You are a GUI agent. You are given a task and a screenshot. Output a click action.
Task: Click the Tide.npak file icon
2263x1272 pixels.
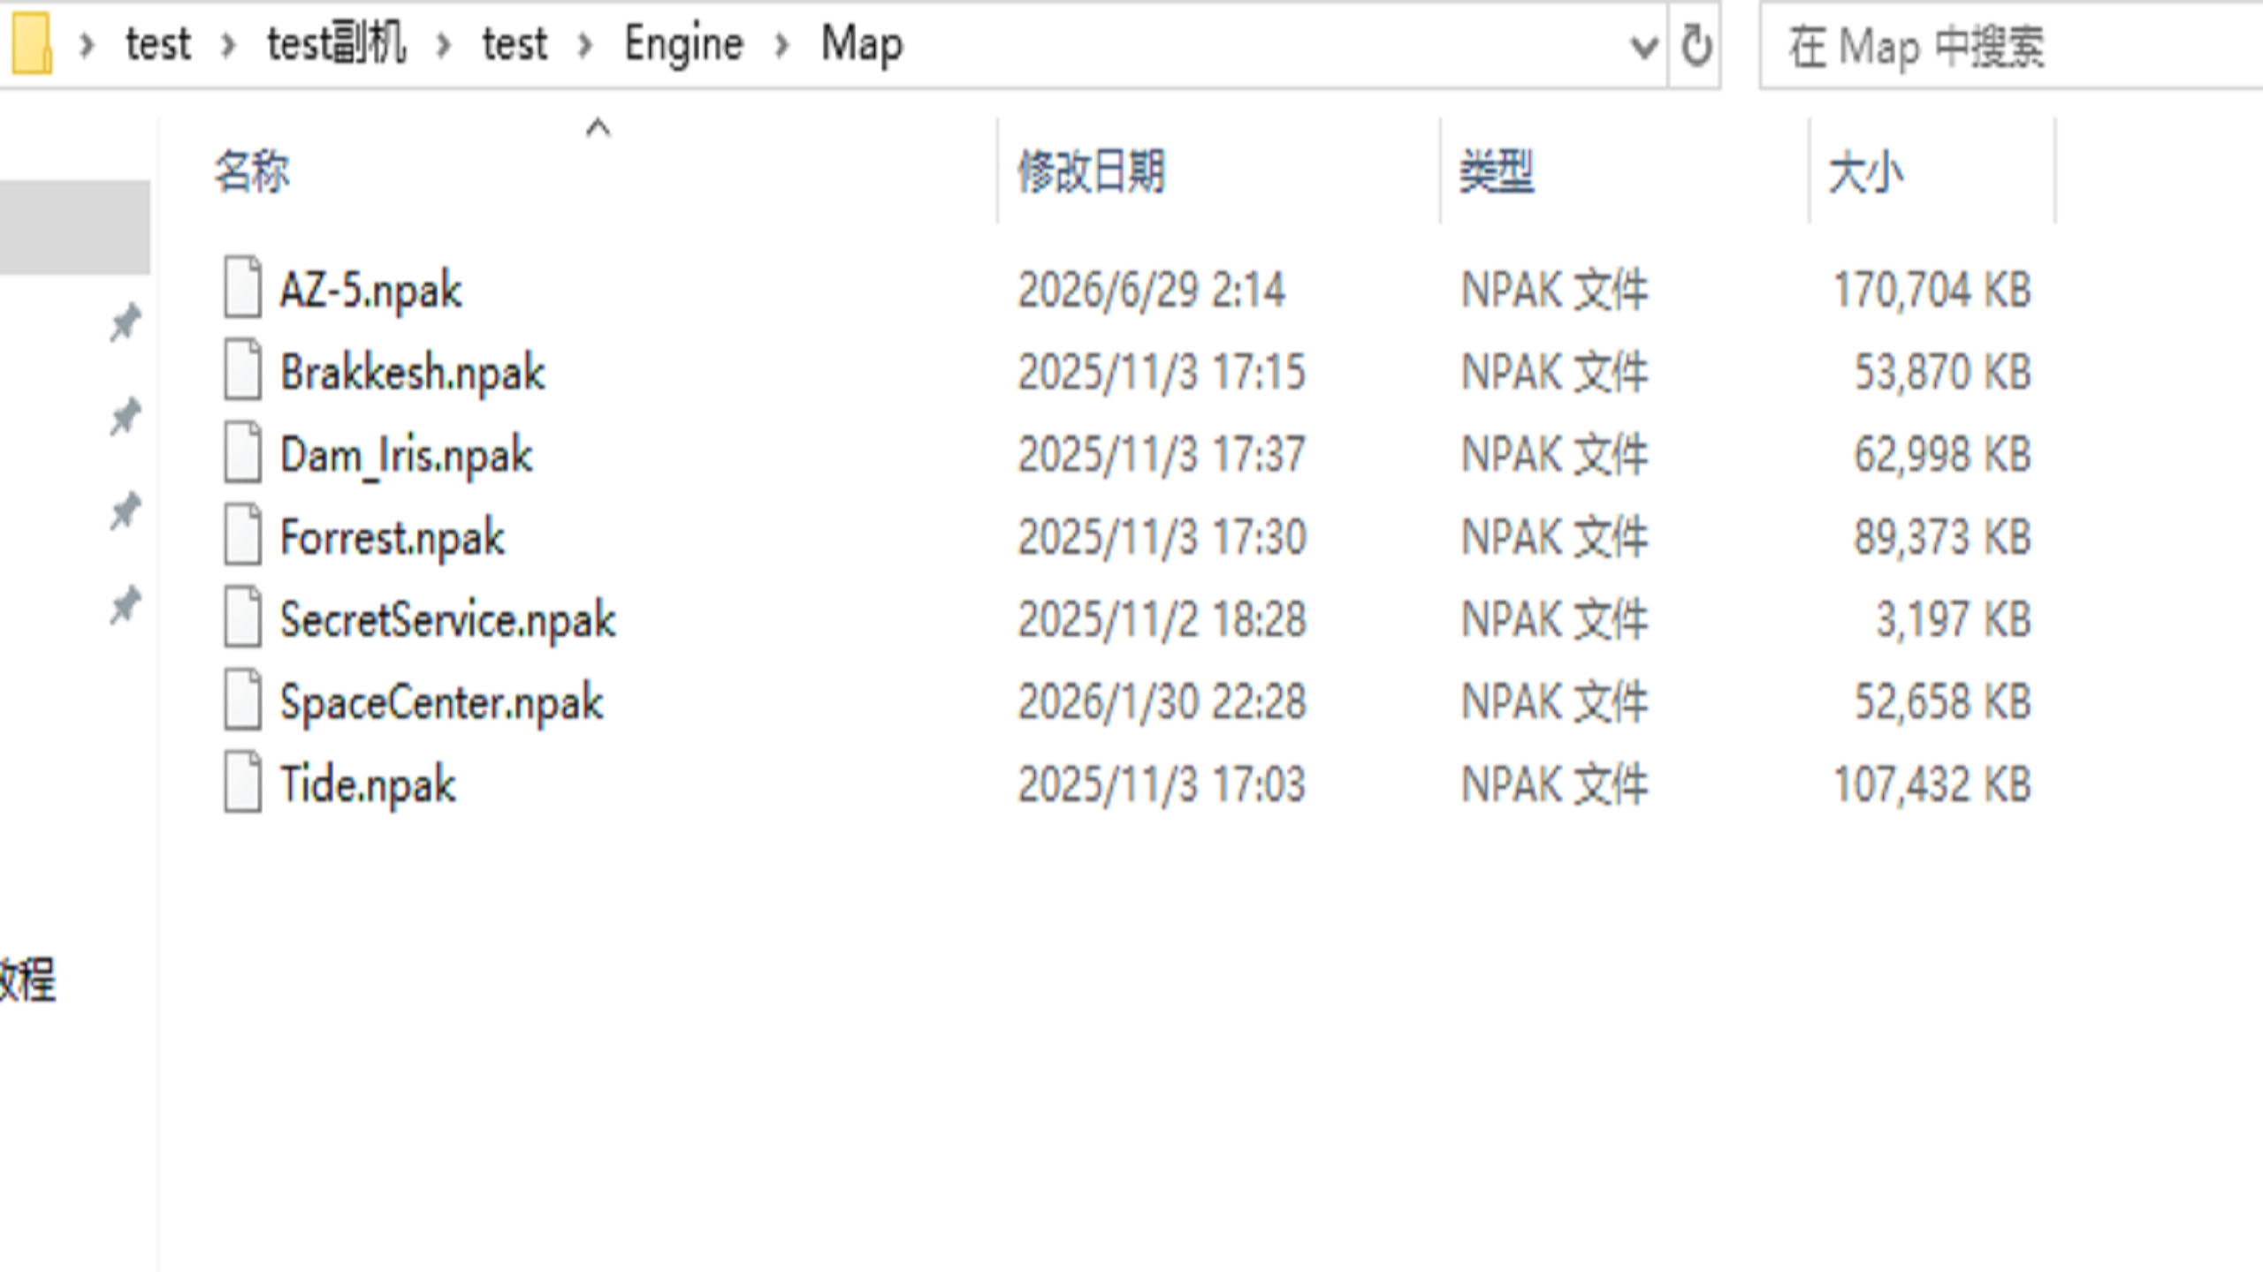point(242,781)
